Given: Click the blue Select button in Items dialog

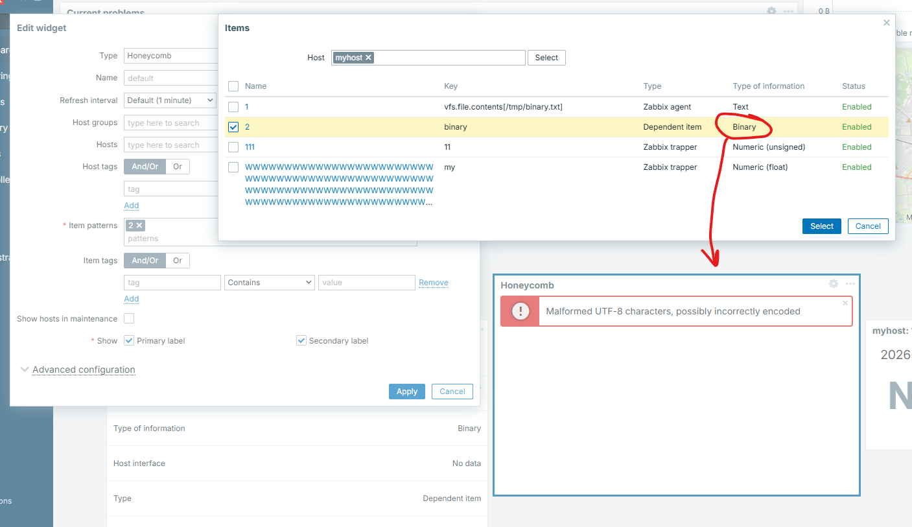Looking at the screenshot, I should point(821,226).
